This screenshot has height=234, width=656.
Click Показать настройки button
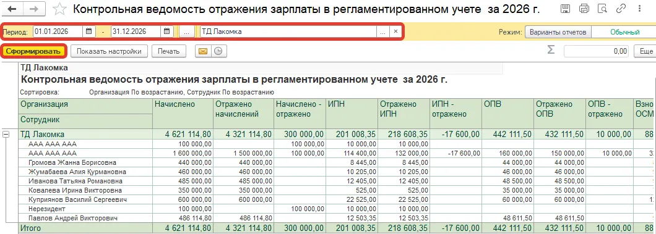(x=109, y=51)
